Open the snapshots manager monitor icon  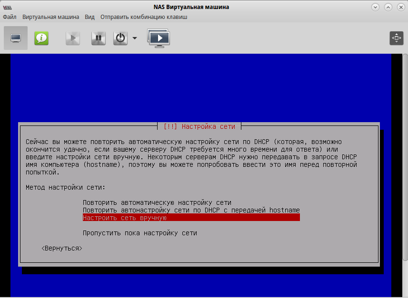[x=159, y=38]
